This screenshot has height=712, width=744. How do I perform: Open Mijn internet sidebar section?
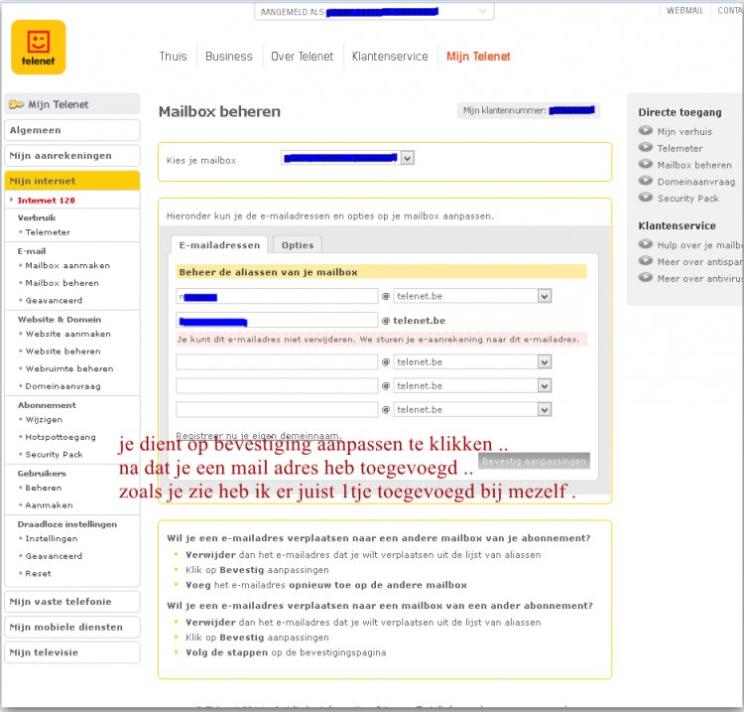[72, 181]
